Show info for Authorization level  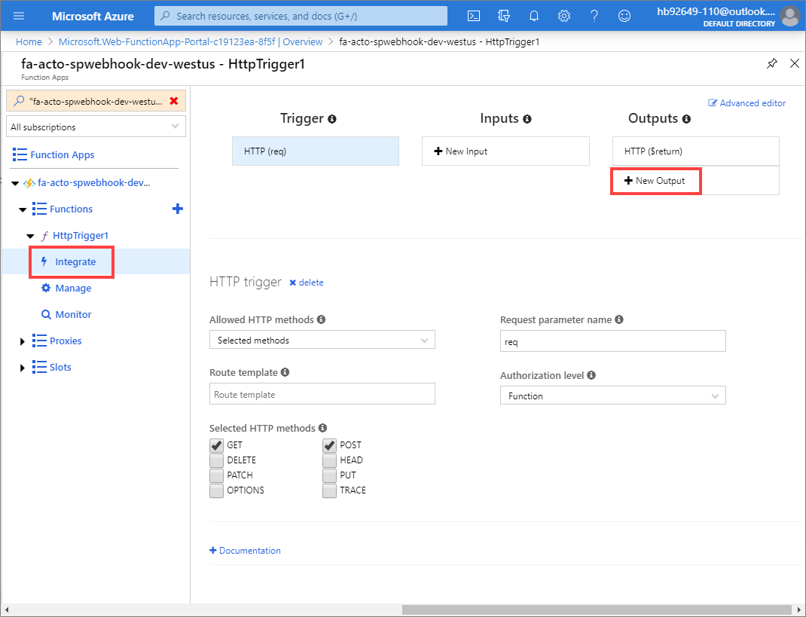click(x=591, y=375)
